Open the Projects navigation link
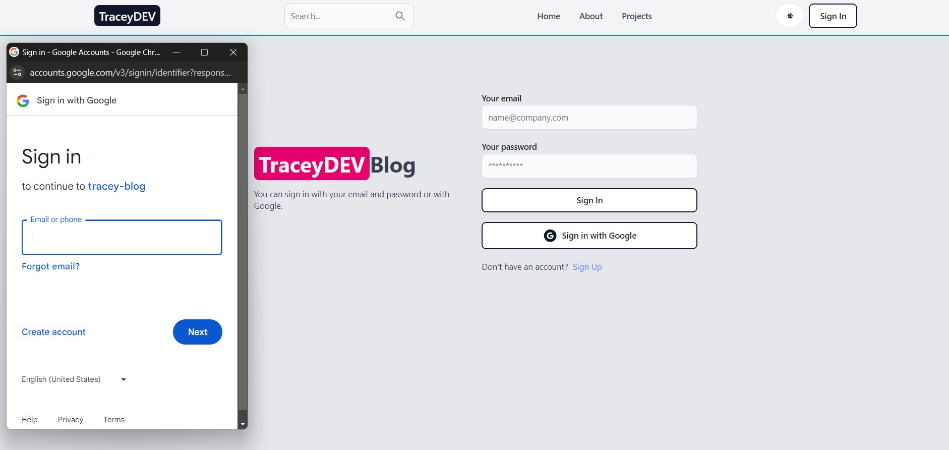 click(636, 16)
